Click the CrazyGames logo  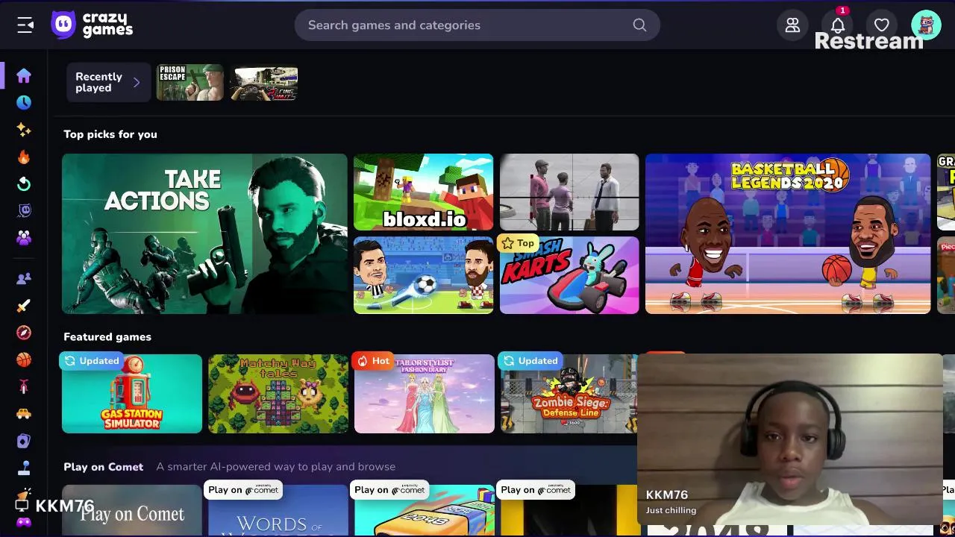(92, 25)
